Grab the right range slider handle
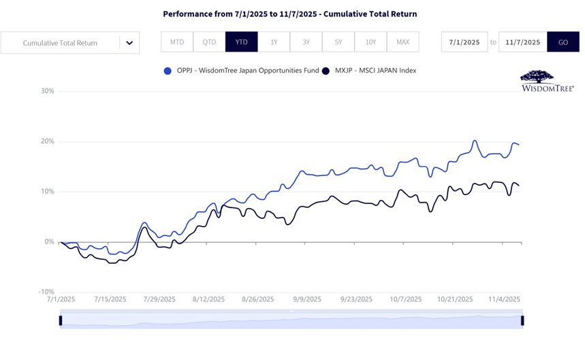The height and width of the screenshot is (340, 585). 522,320
